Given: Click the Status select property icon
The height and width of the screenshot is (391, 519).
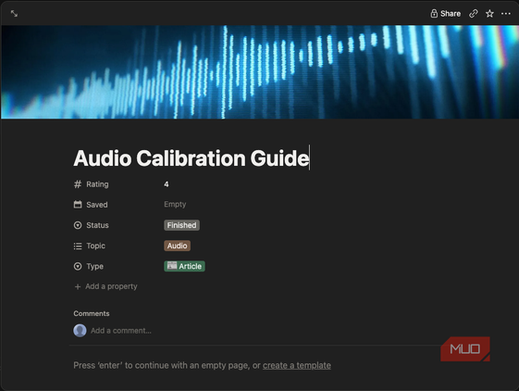Looking at the screenshot, I should (78, 225).
